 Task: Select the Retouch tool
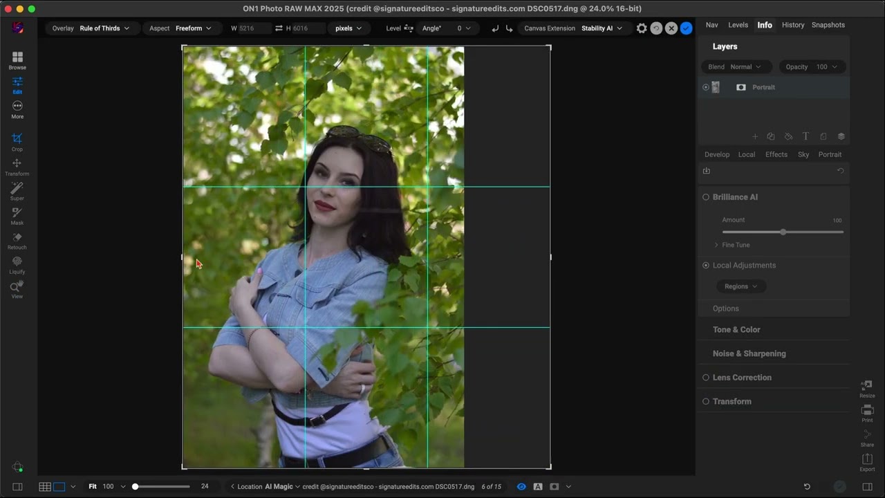pos(17,241)
